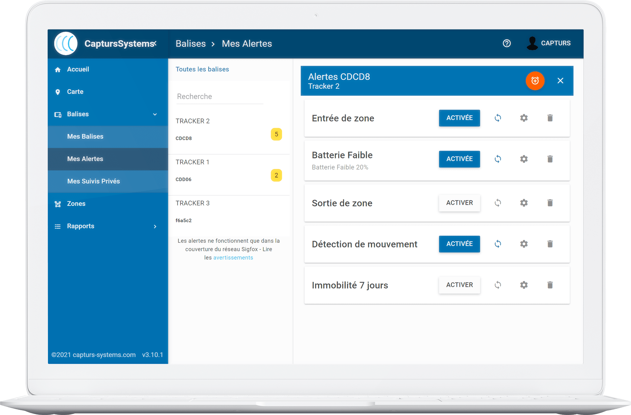Click the Carte map pin icon
The width and height of the screenshot is (631, 415).
pos(58,92)
